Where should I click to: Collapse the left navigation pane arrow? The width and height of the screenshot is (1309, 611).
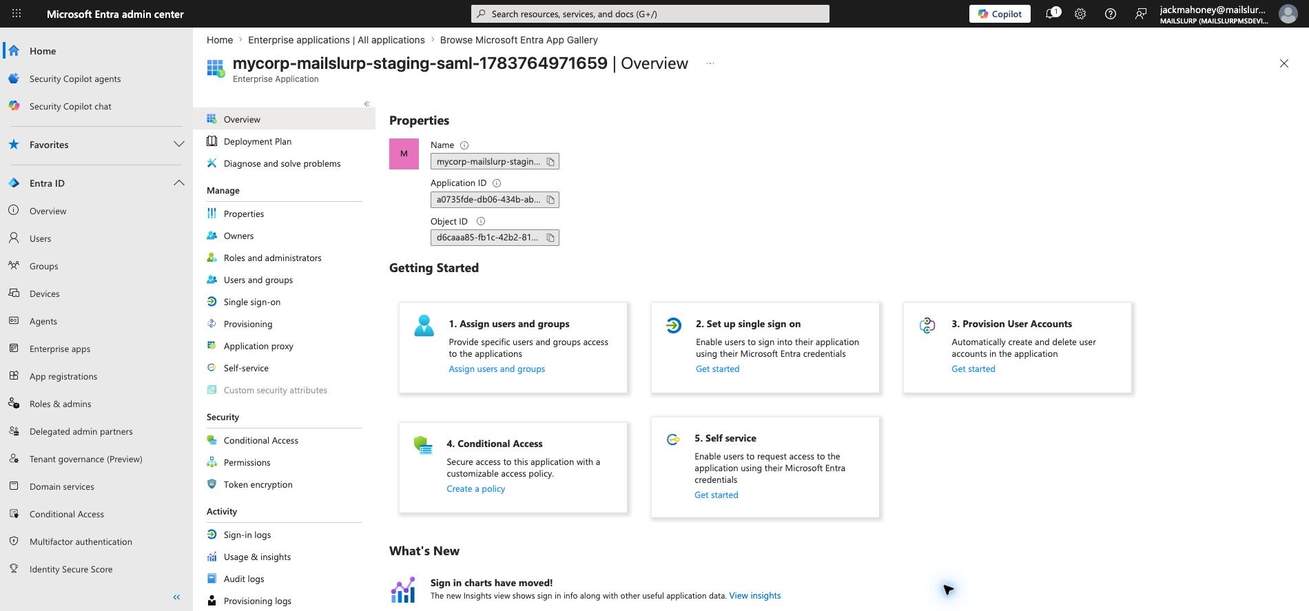pyautogui.click(x=176, y=597)
